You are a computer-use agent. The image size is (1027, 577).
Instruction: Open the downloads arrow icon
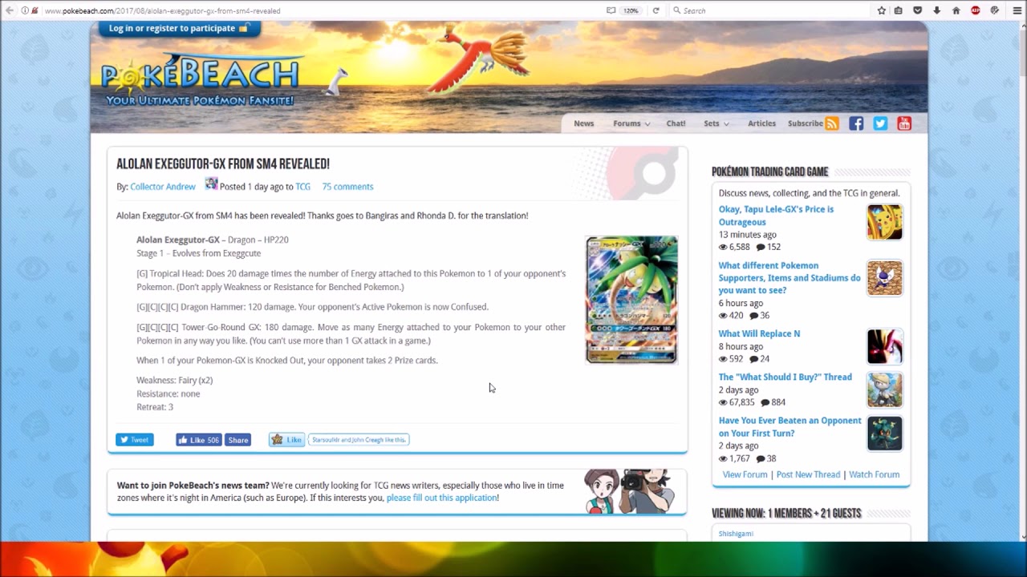(x=936, y=10)
